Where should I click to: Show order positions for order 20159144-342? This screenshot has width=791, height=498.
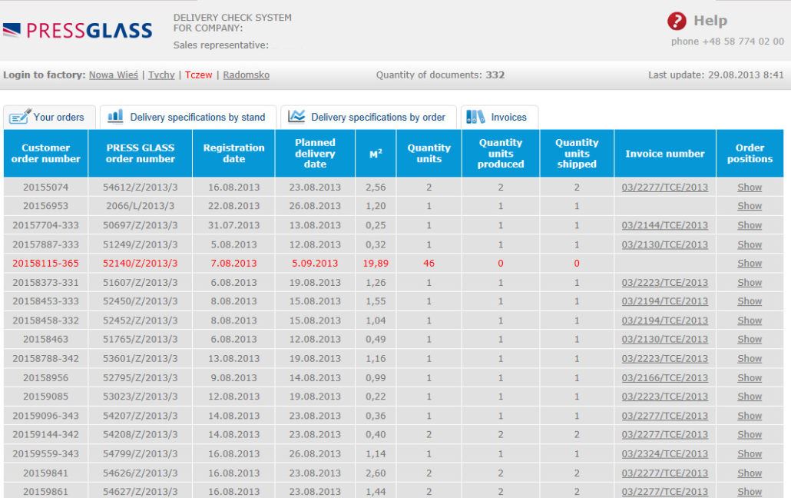pyautogui.click(x=750, y=434)
